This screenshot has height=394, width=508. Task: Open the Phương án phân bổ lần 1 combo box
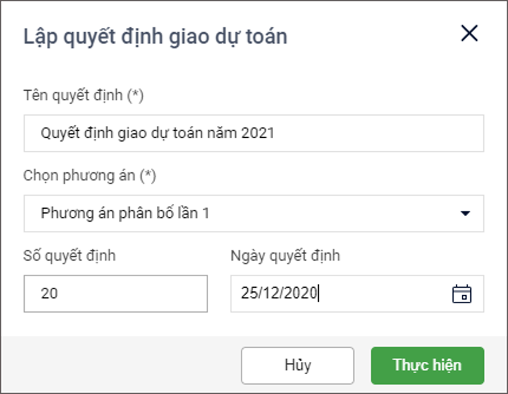coord(247,214)
